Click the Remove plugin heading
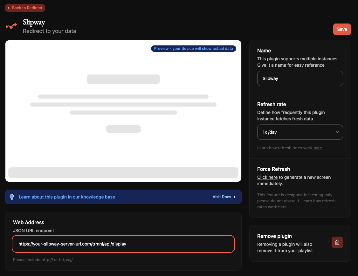The image size is (358, 276). (274, 236)
